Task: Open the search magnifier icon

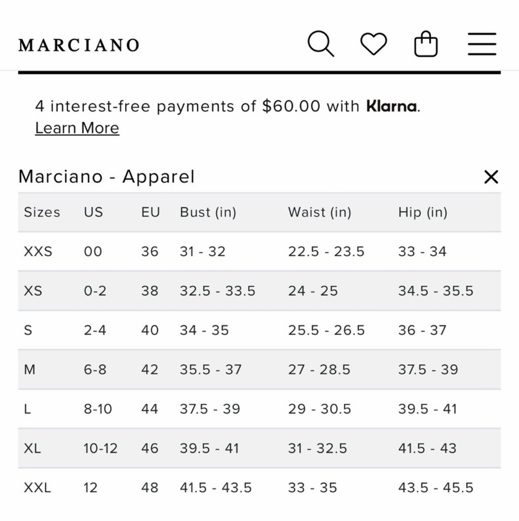Action: [x=321, y=44]
